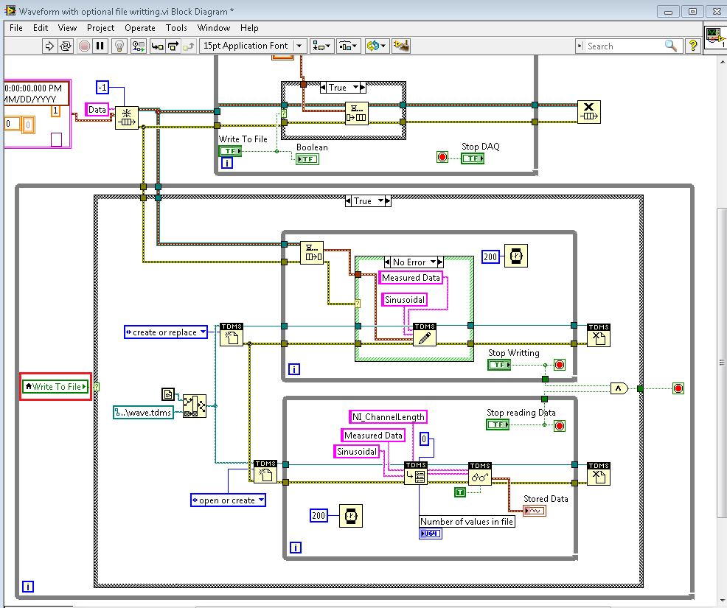Click the Wait (ms) icon in write loop
This screenshot has width=727, height=608.
coord(516,256)
